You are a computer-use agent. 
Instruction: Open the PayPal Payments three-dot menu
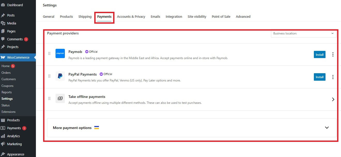333,77
